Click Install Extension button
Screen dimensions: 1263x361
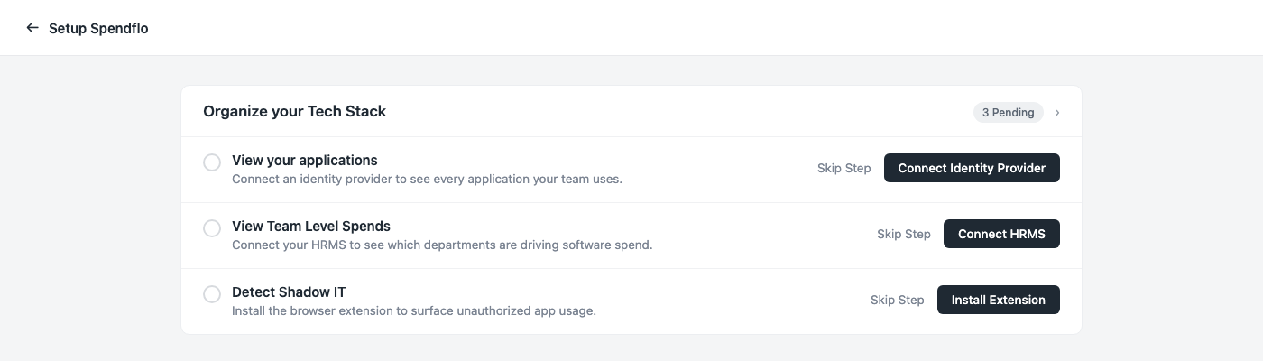click(999, 300)
